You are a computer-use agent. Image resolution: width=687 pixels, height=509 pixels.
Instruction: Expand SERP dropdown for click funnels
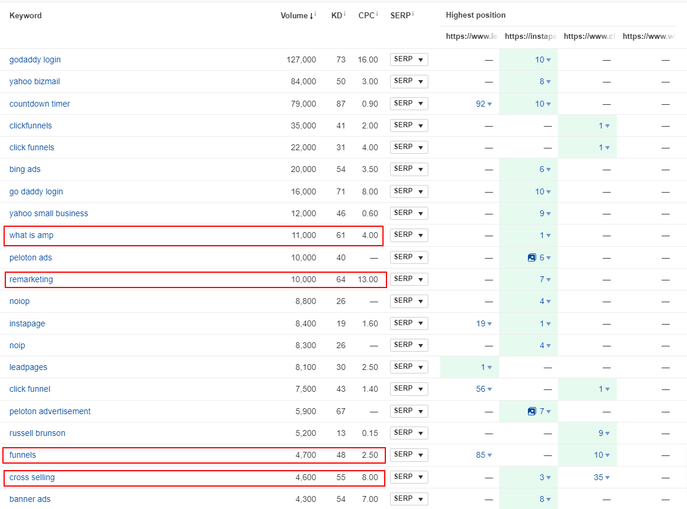[x=409, y=147]
